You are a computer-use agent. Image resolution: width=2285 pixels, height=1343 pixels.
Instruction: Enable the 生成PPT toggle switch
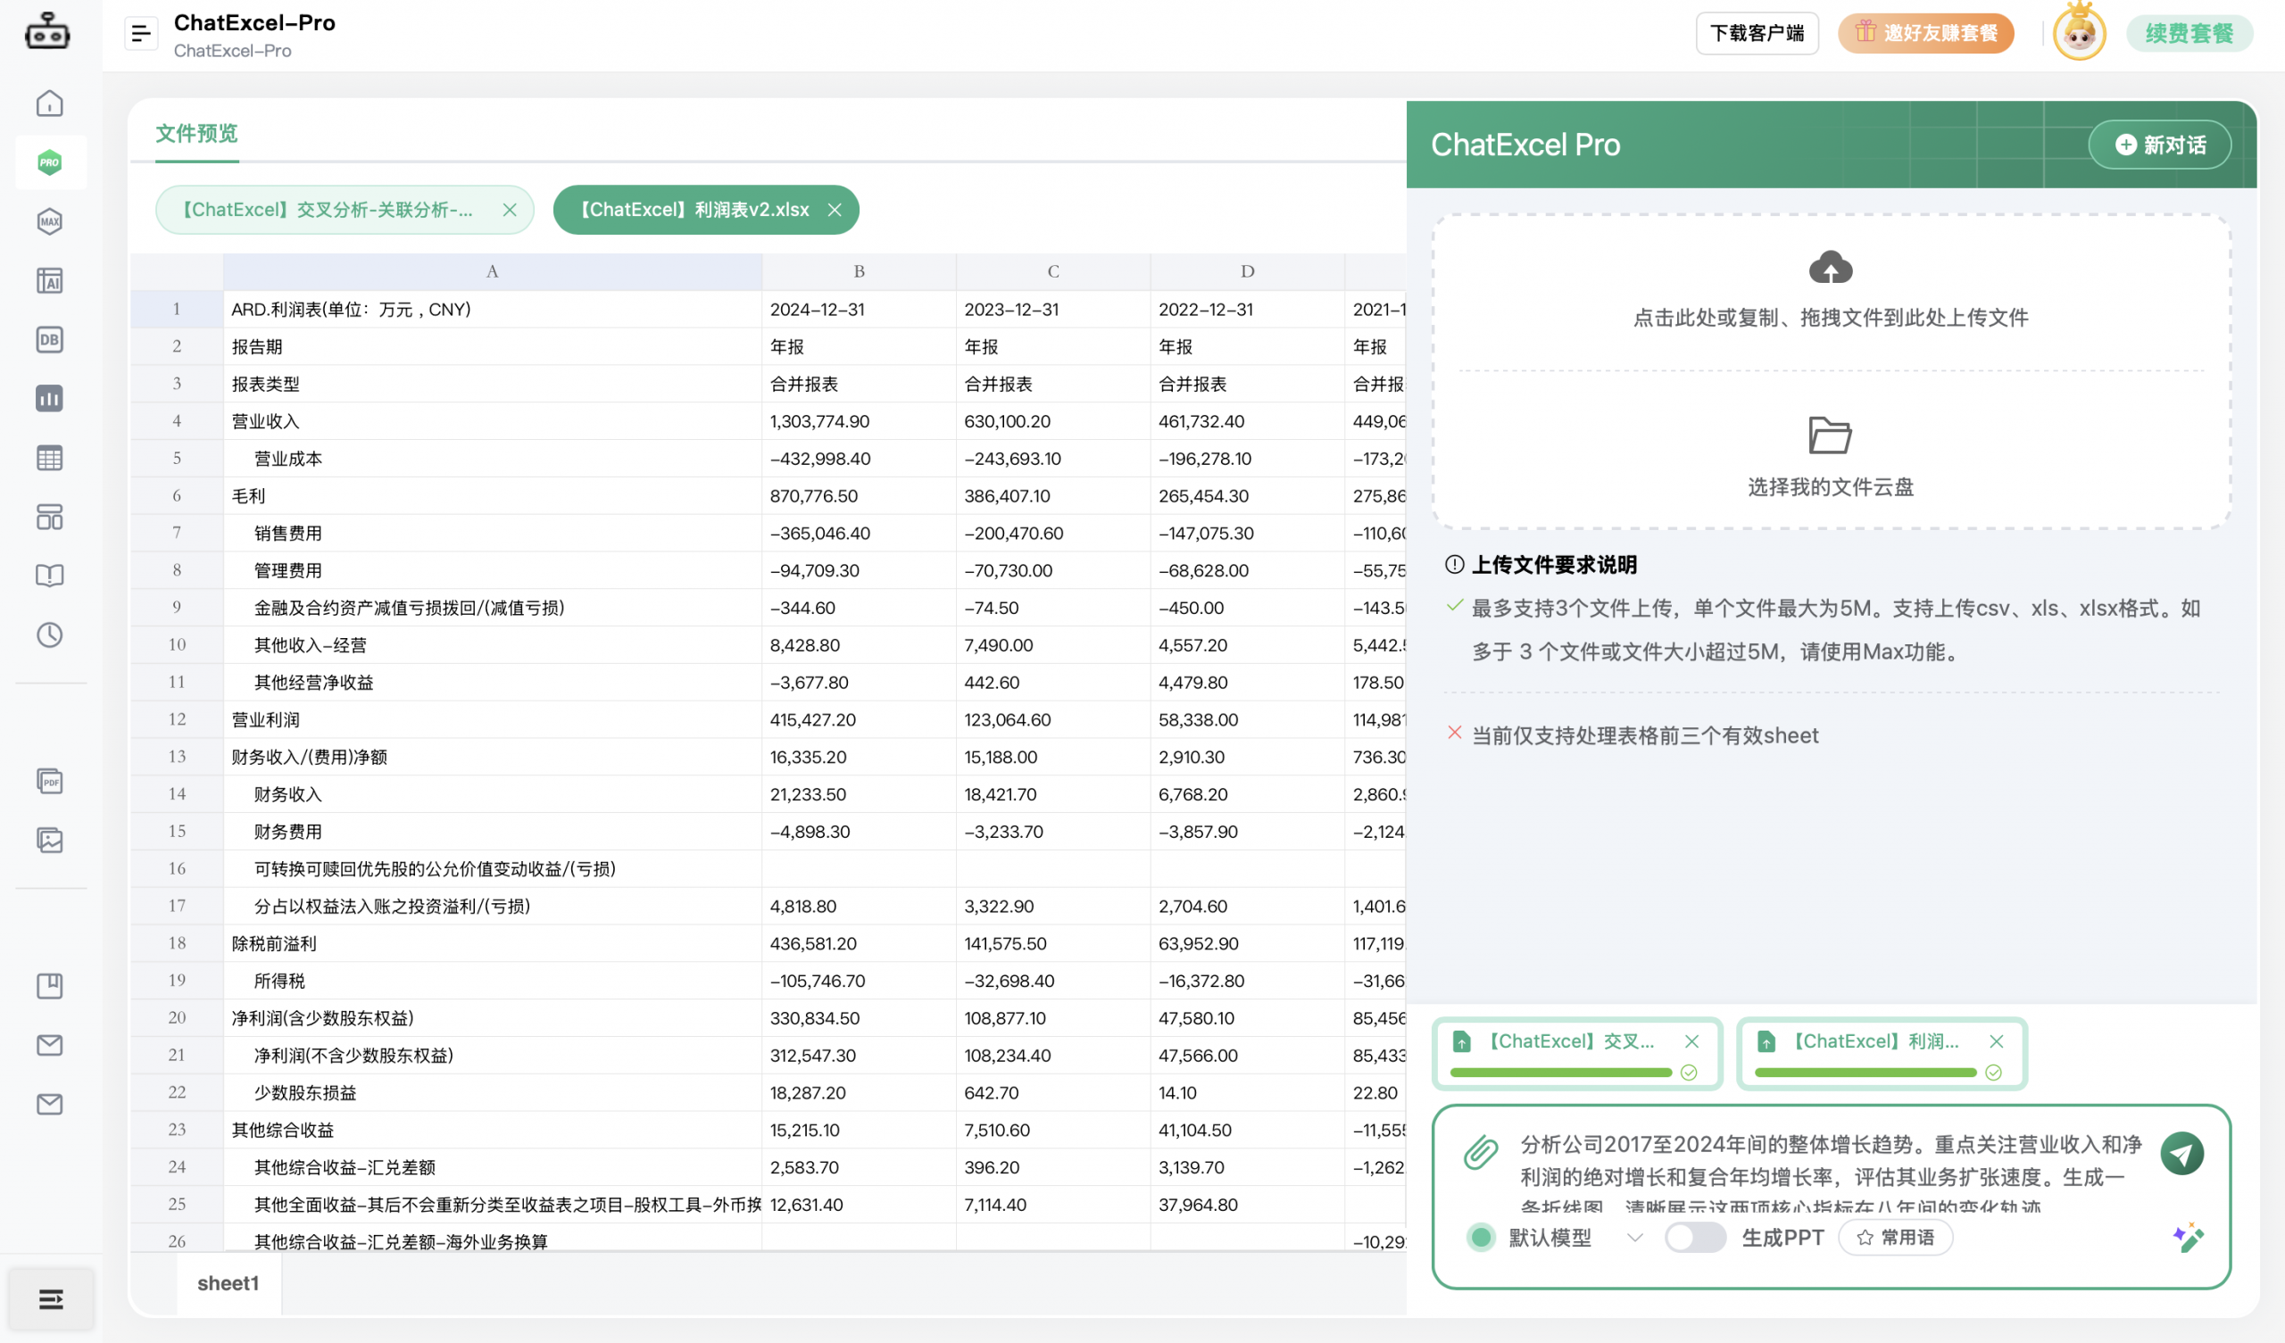click(x=1695, y=1237)
